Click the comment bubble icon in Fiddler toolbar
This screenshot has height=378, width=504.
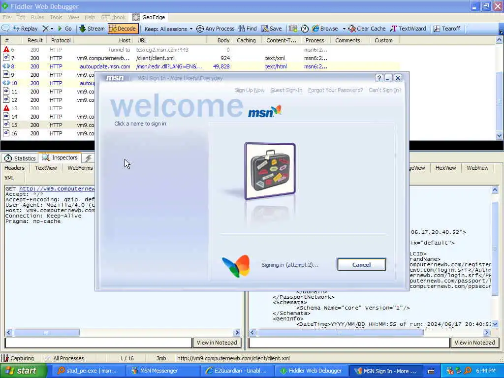(5, 29)
